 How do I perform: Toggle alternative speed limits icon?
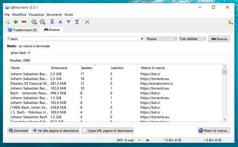pos(147,140)
